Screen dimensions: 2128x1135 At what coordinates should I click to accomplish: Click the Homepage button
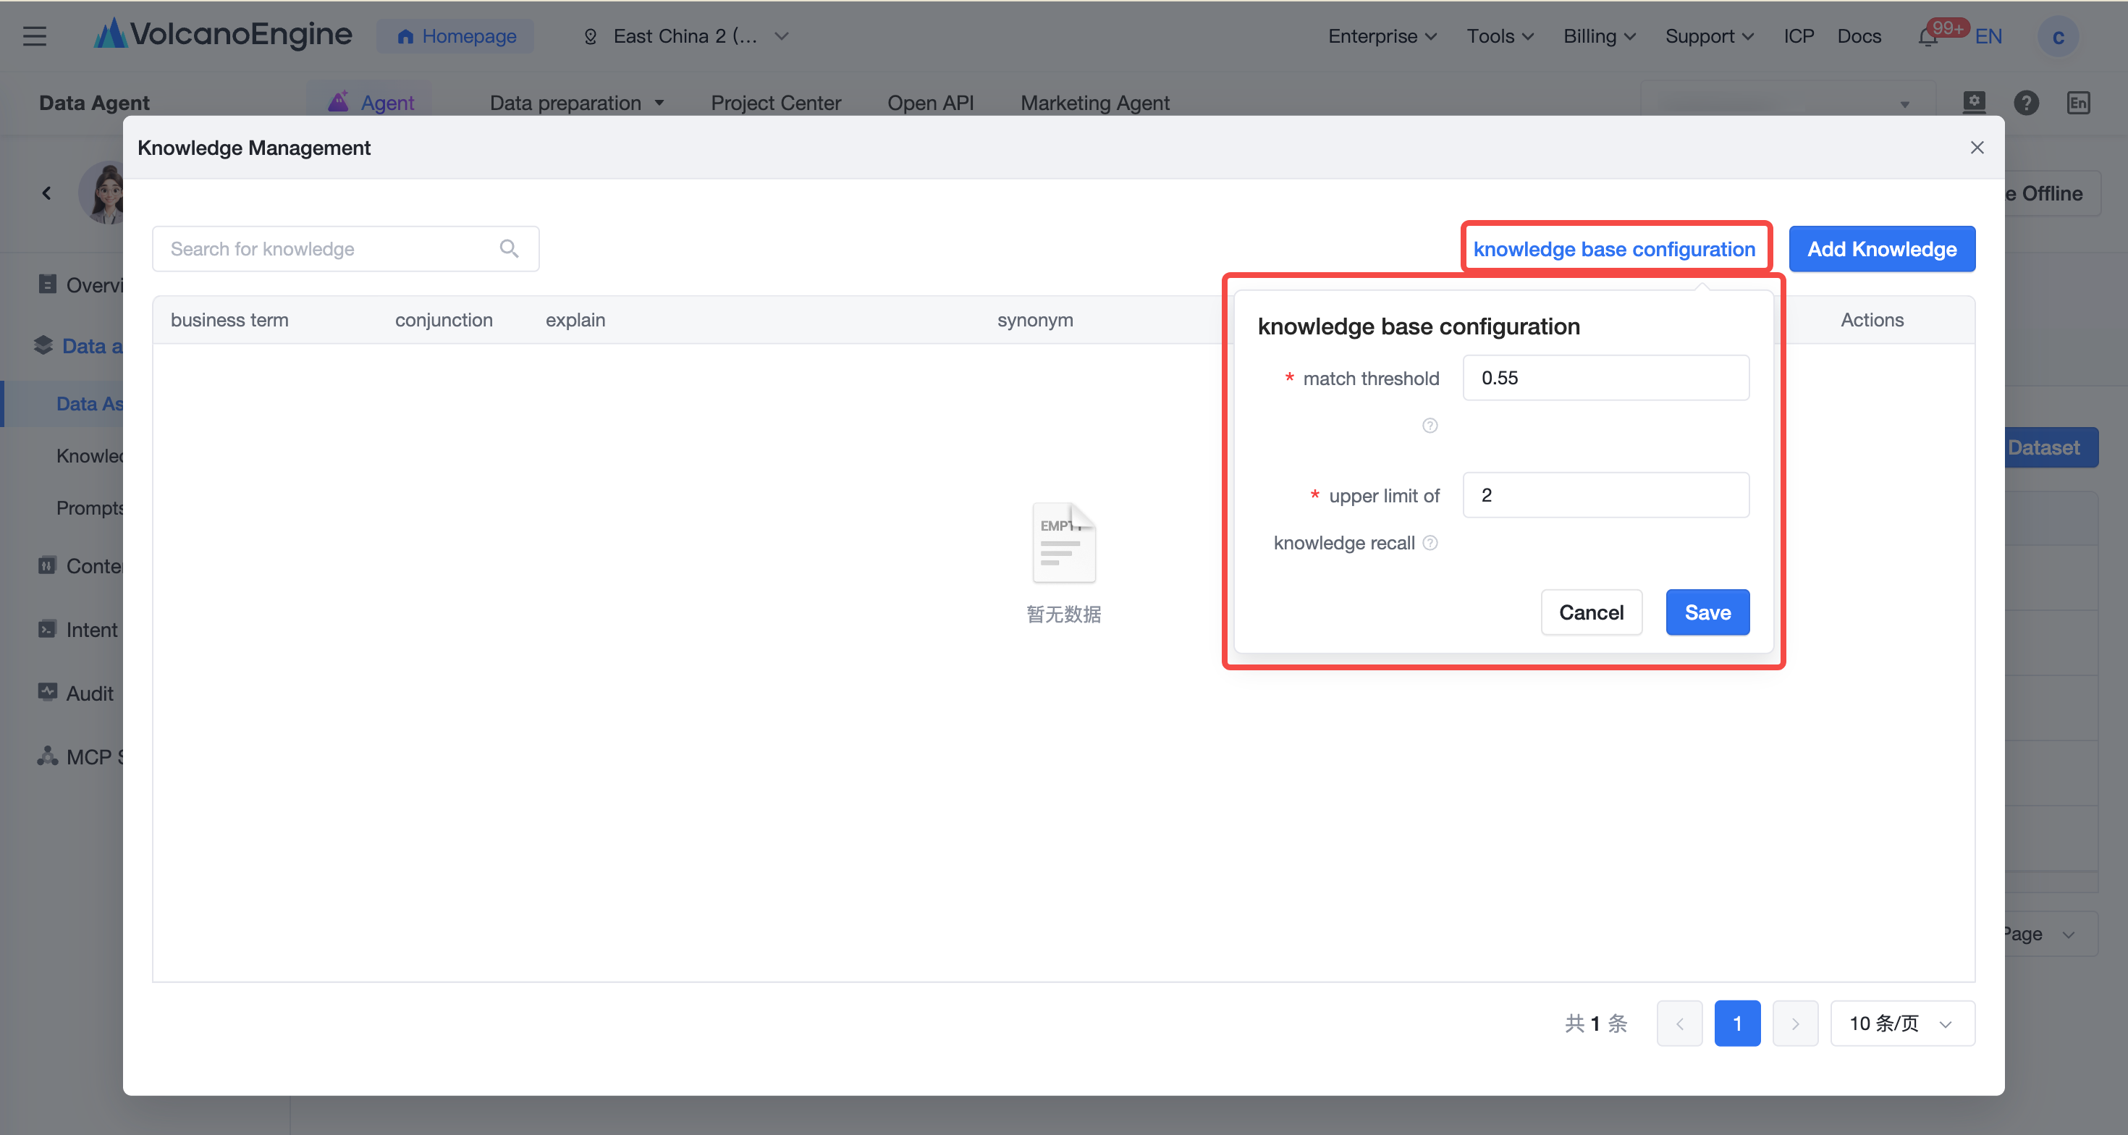tap(455, 36)
